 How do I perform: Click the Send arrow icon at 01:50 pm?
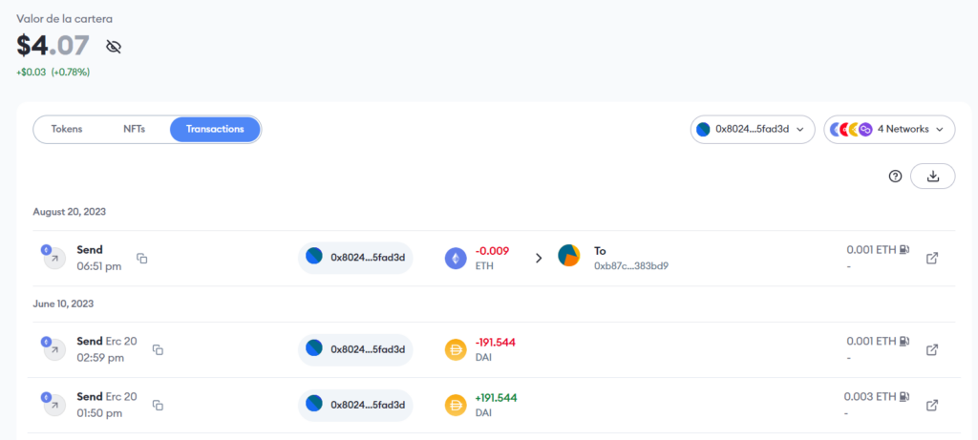(53, 405)
